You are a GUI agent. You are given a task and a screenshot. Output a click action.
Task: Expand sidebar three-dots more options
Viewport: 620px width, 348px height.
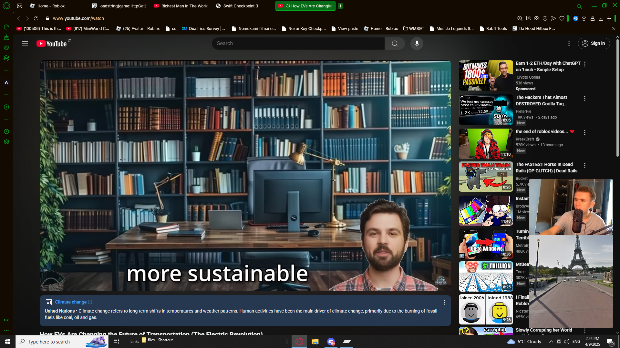pyautogui.click(x=6, y=331)
